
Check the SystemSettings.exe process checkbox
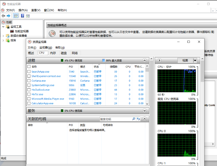tap(29, 85)
